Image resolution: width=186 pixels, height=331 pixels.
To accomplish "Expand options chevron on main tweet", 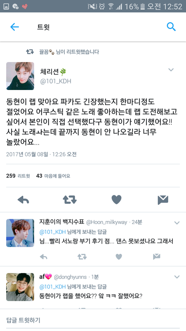I will pyautogui.click(x=171, y=70).
